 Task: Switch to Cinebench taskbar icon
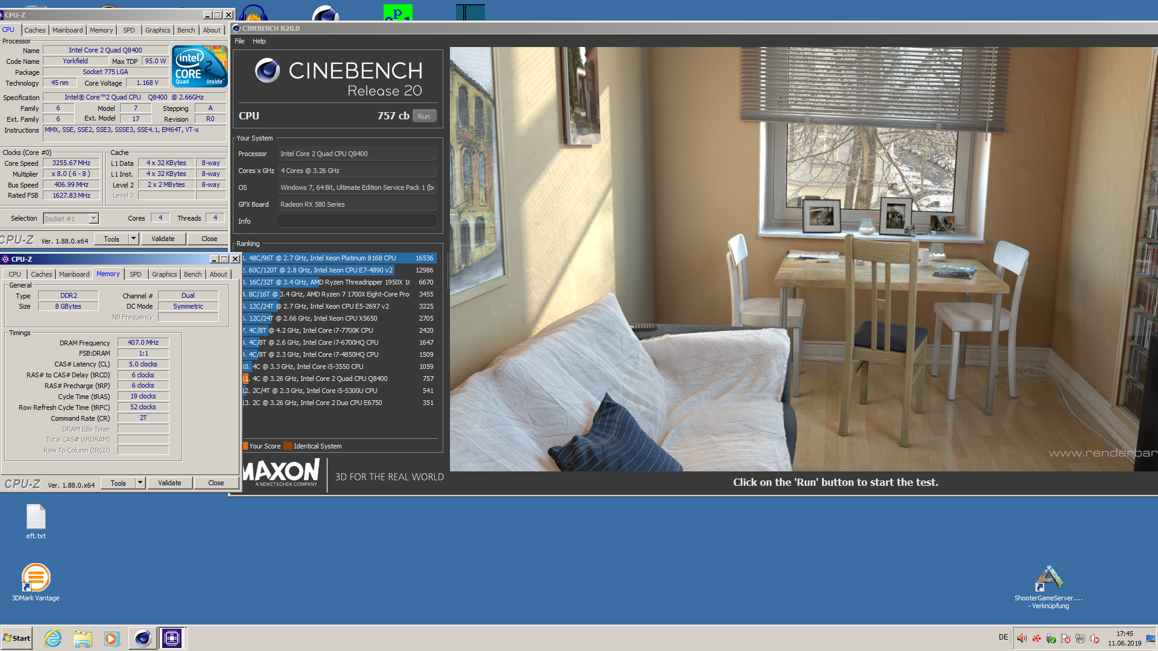pos(142,638)
